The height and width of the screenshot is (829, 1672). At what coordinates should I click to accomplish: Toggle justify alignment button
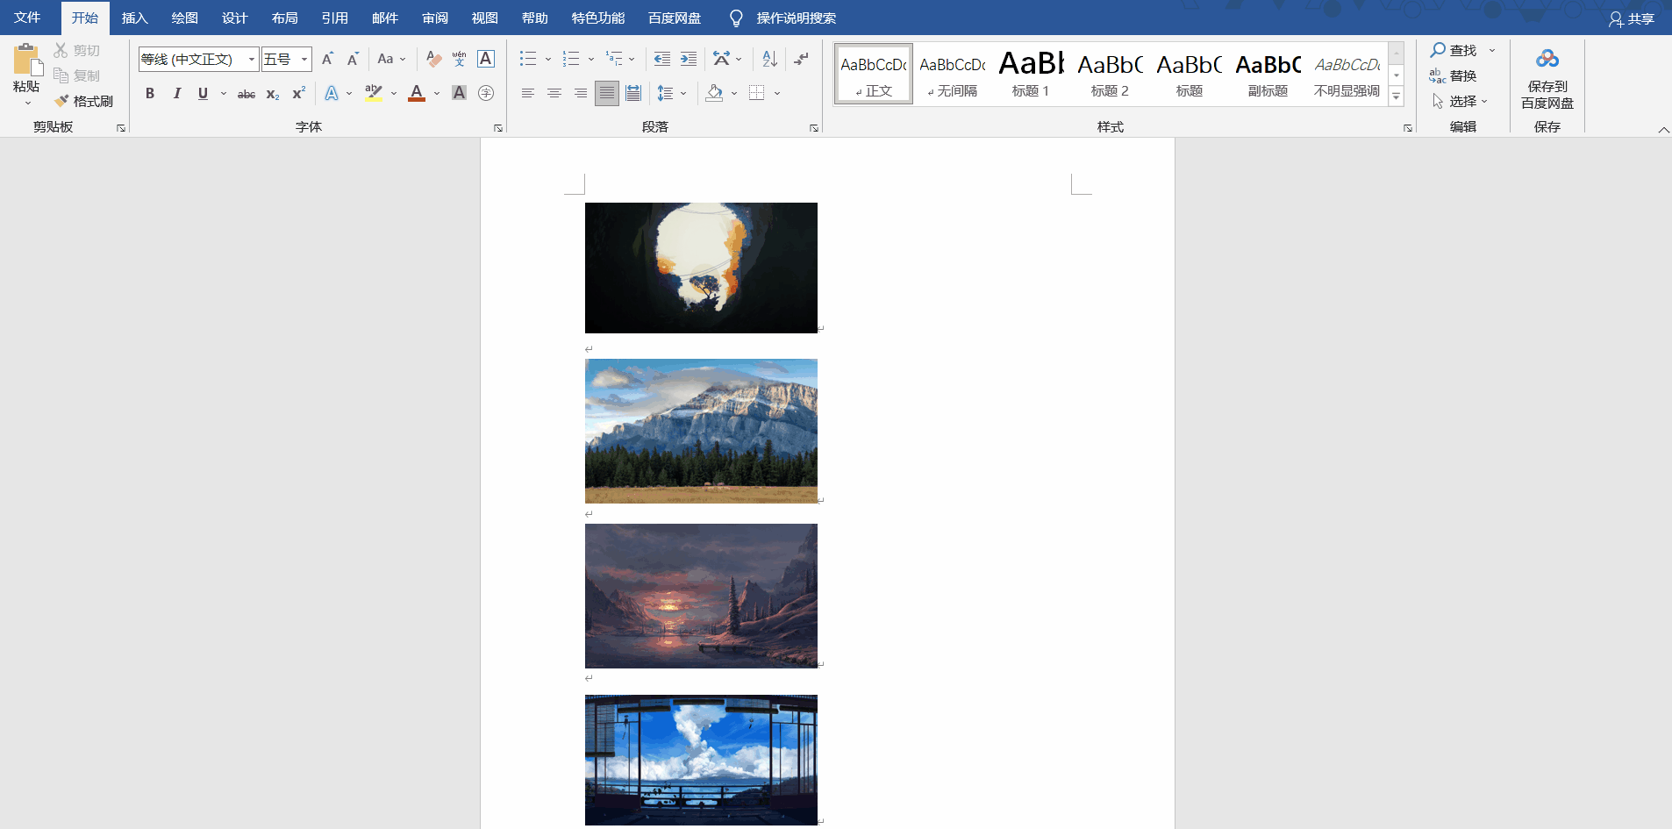click(x=606, y=93)
